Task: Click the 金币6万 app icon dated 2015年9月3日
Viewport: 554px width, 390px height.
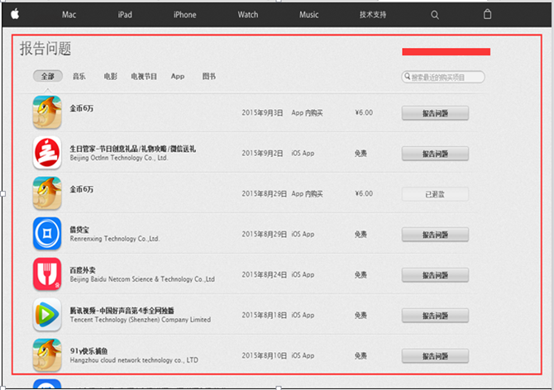Action: [47, 112]
